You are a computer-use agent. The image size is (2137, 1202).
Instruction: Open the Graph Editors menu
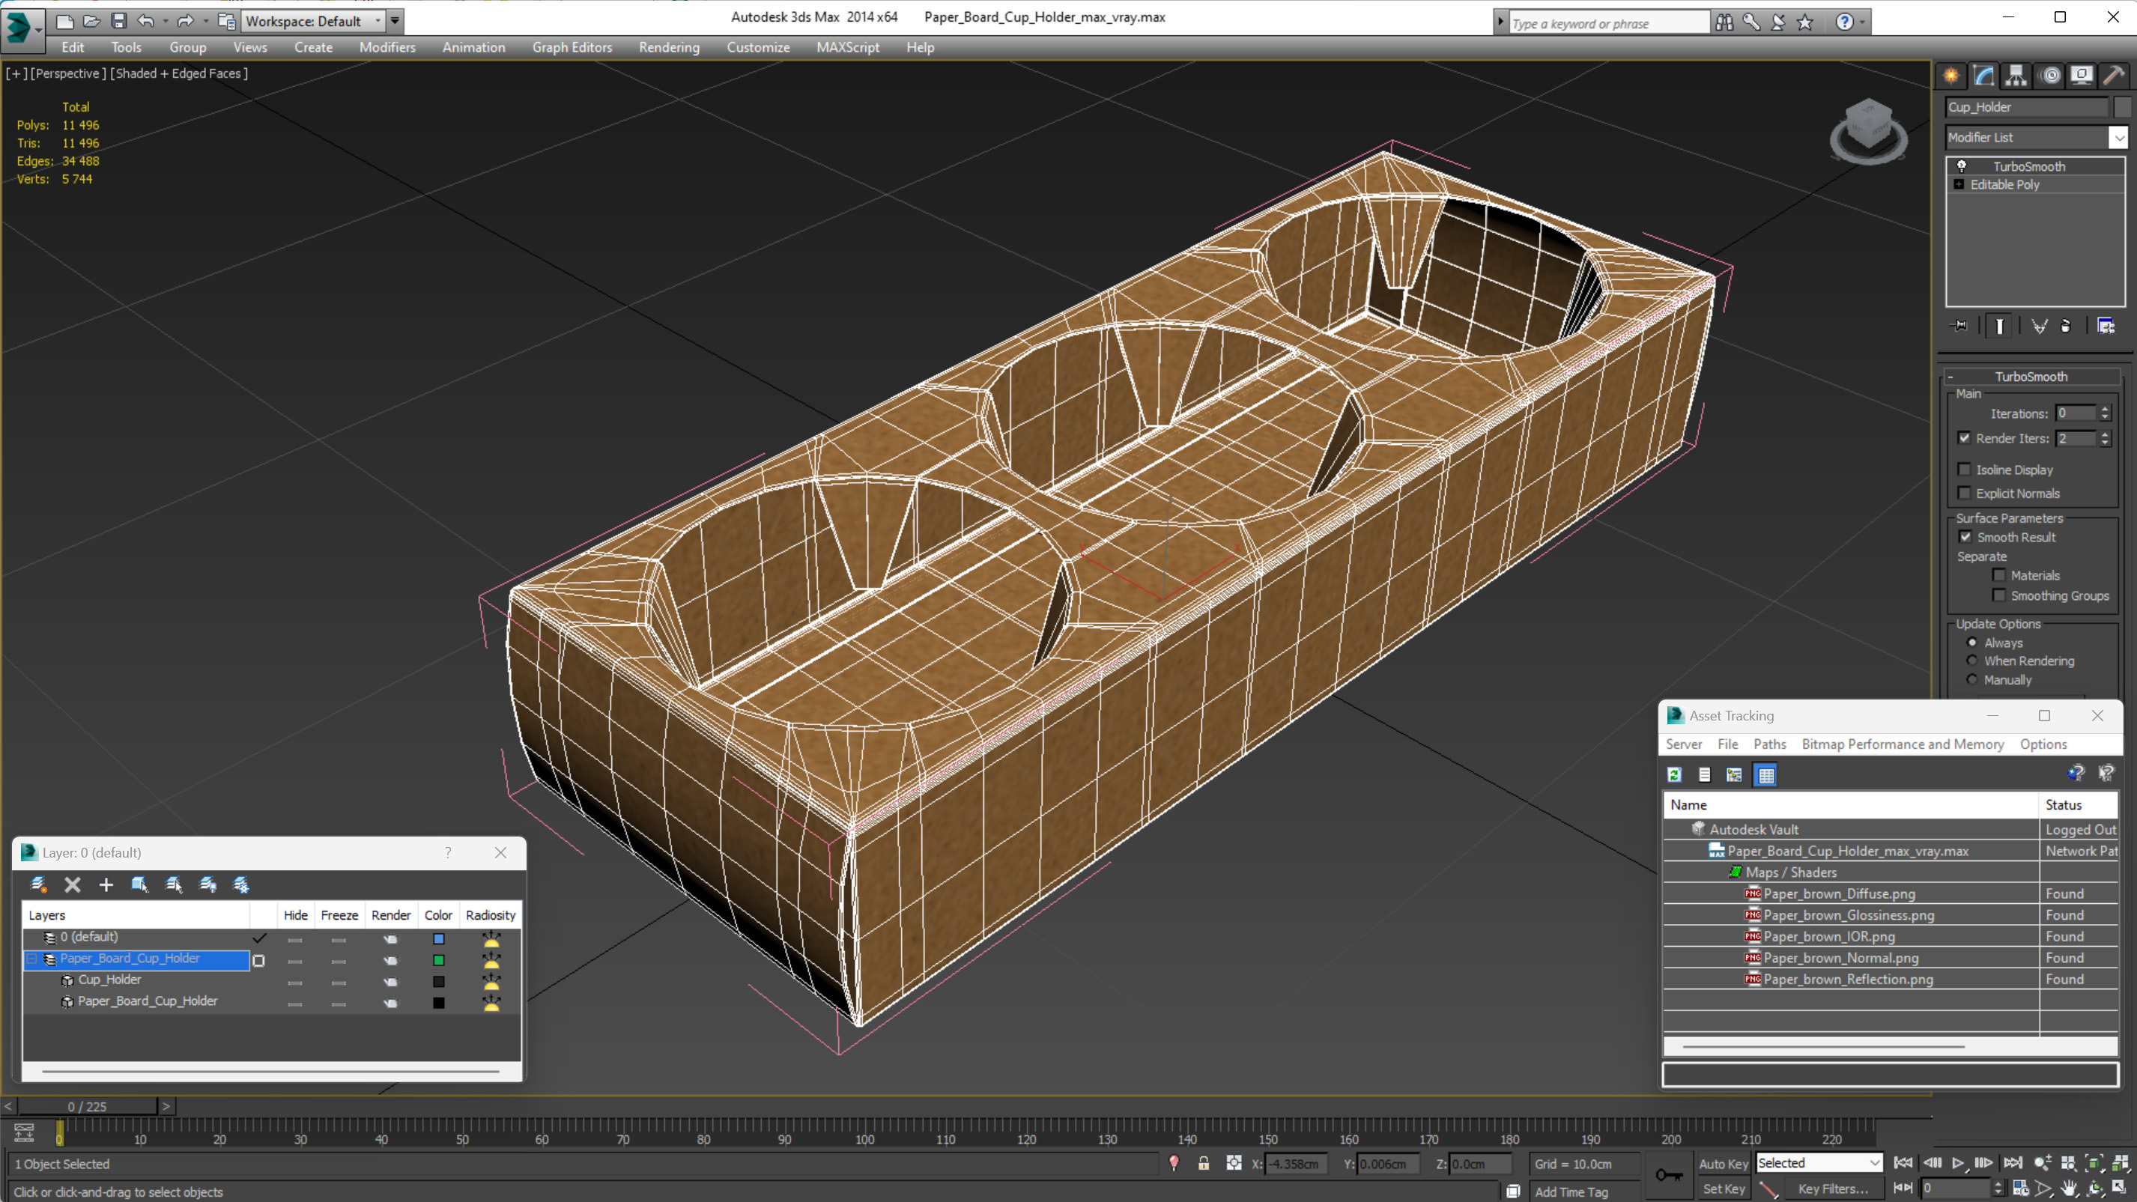point(572,47)
